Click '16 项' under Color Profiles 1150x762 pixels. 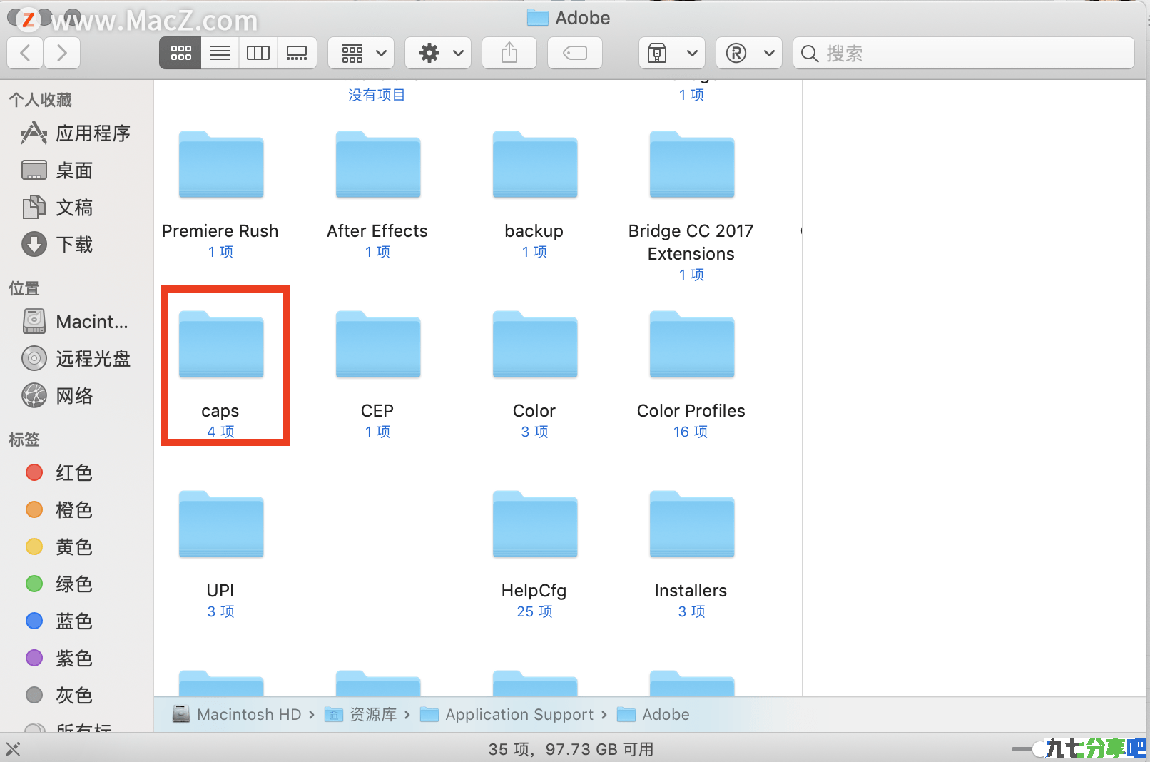pyautogui.click(x=691, y=432)
